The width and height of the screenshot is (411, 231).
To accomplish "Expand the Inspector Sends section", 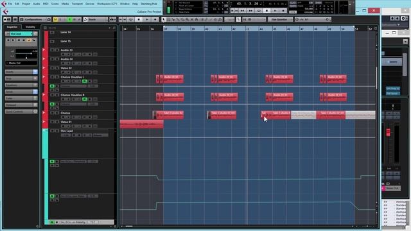I will [x=21, y=92].
